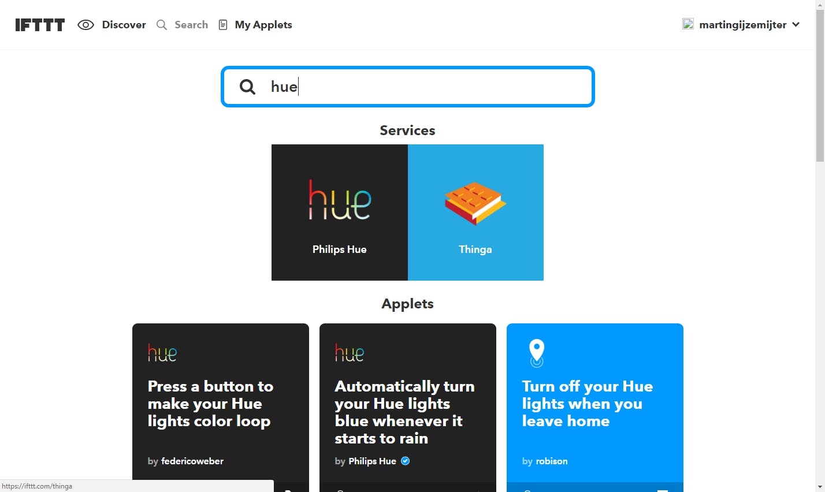Open the martingijzemijter account menu
Screen dimensions: 825x492
coord(742,25)
